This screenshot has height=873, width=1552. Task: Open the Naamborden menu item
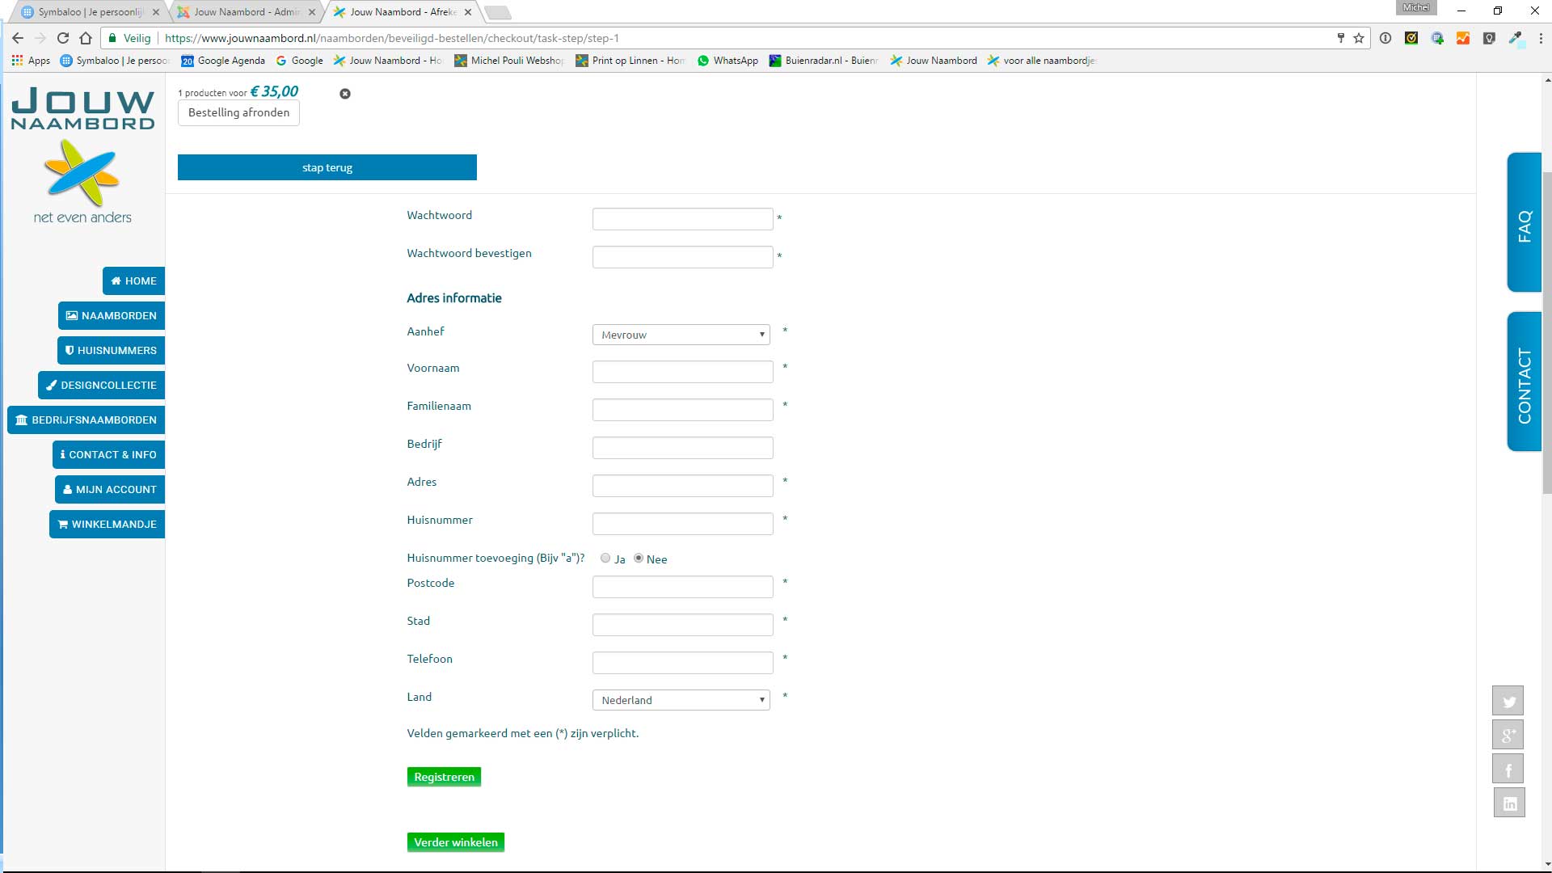pos(112,315)
